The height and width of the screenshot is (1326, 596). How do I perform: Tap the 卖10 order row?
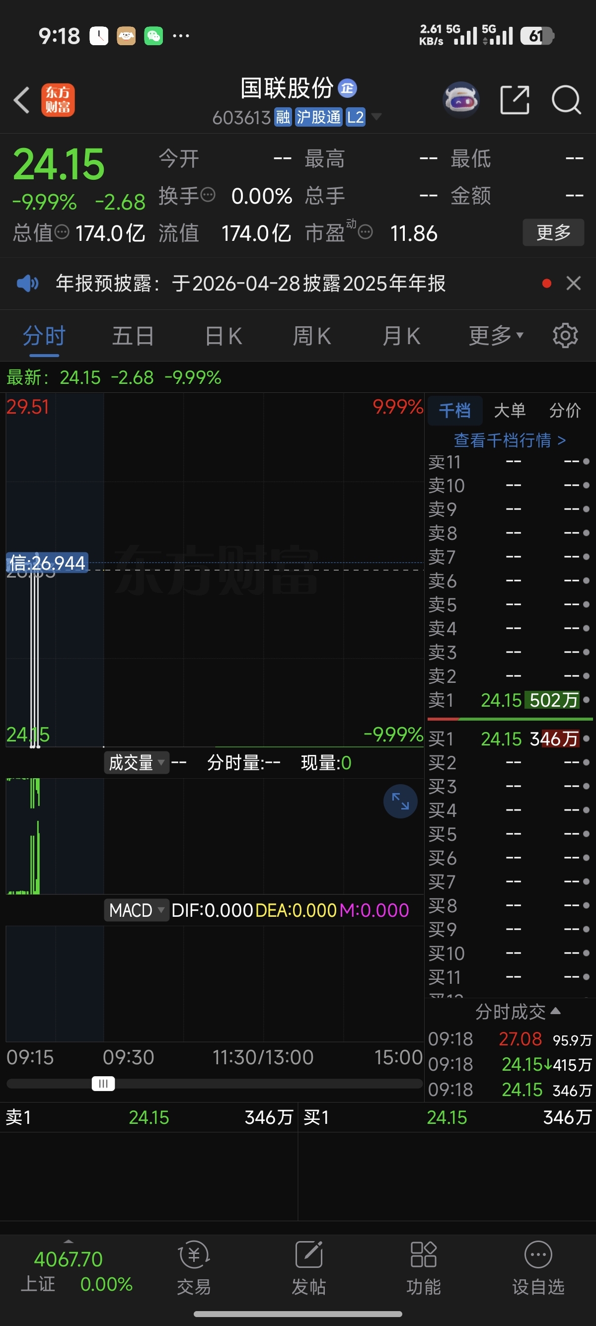510,485
